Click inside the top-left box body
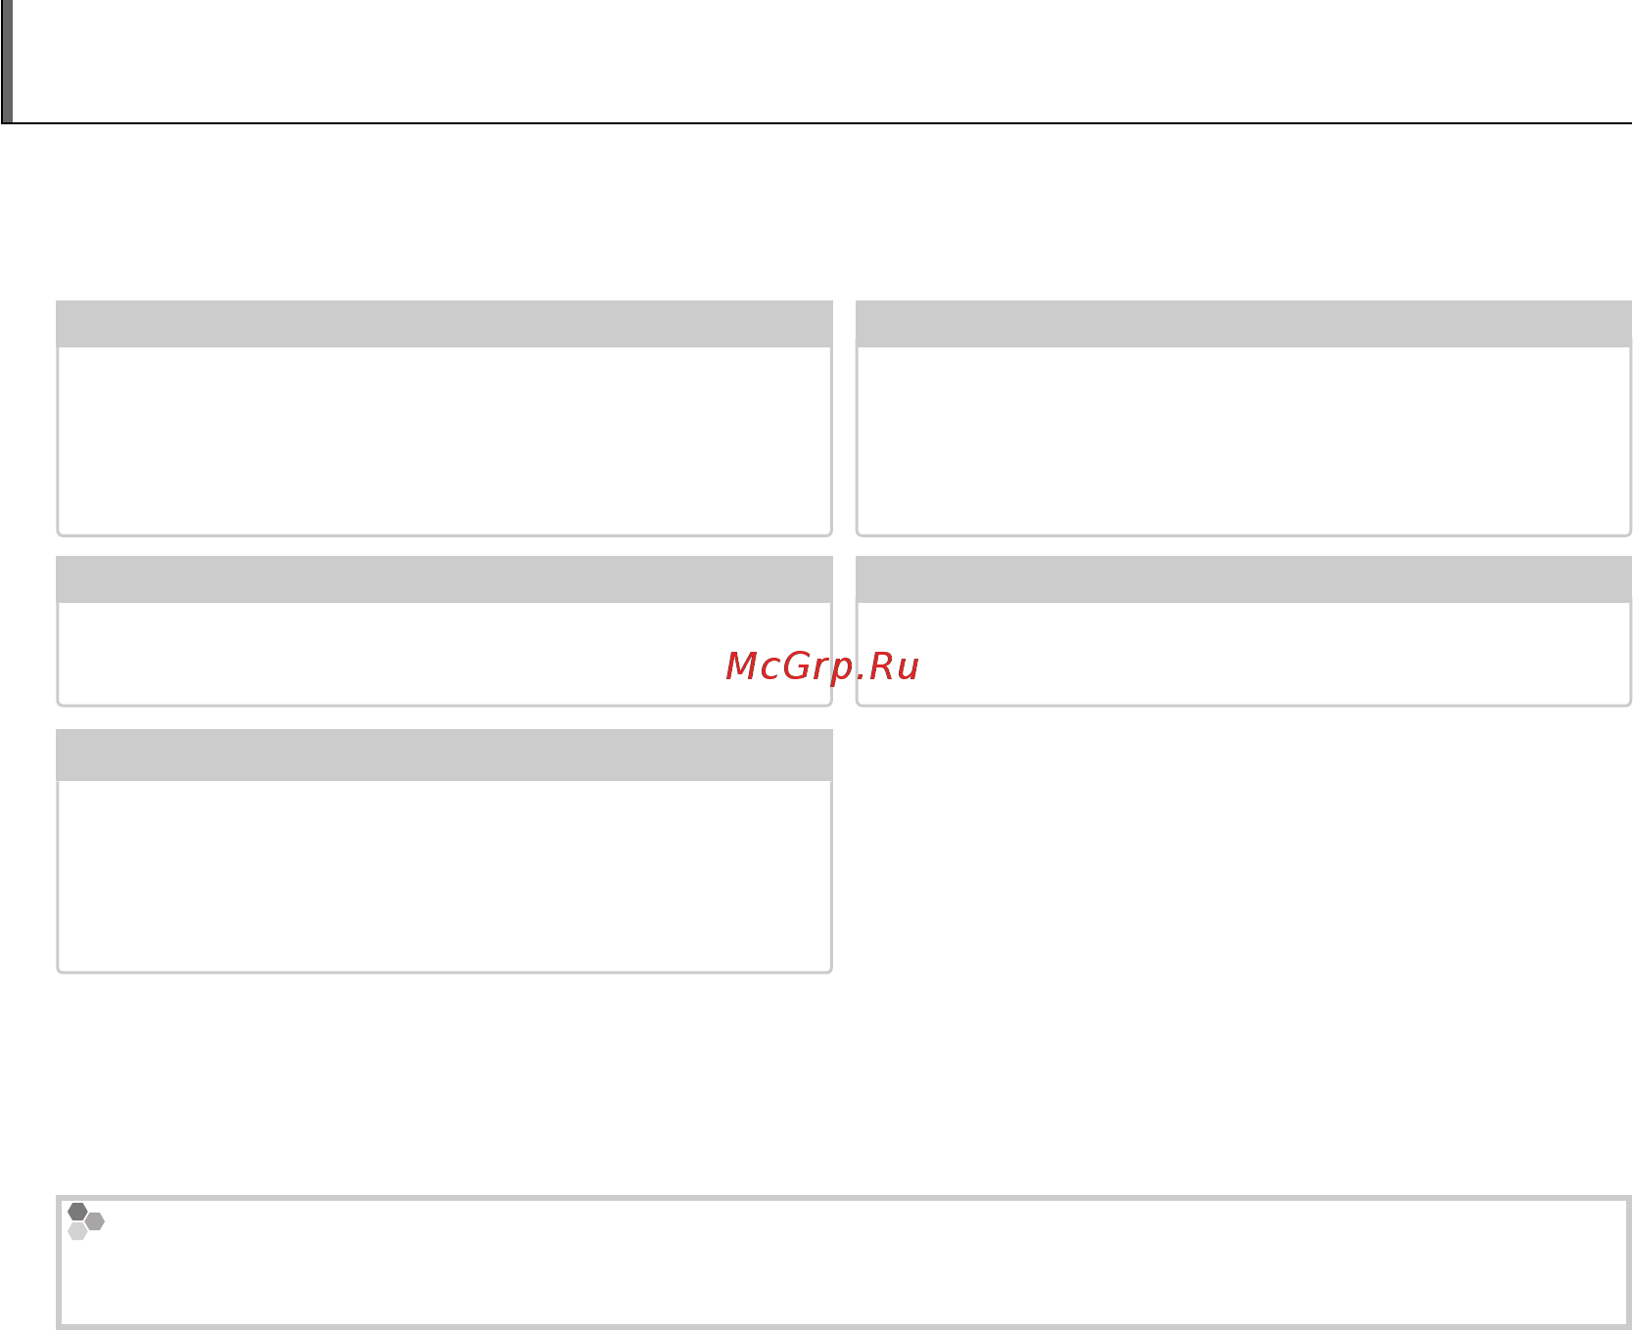The width and height of the screenshot is (1633, 1330). [444, 440]
